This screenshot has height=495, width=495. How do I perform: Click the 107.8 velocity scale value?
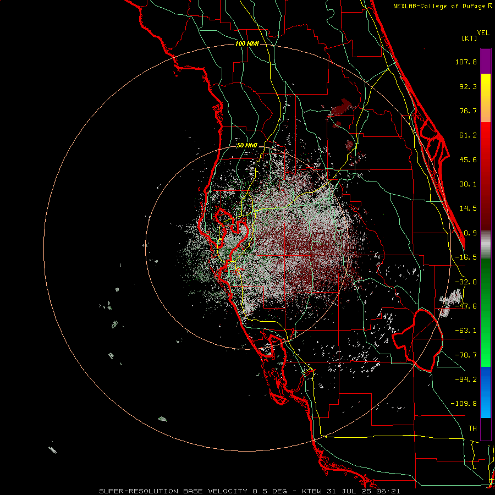(466, 62)
